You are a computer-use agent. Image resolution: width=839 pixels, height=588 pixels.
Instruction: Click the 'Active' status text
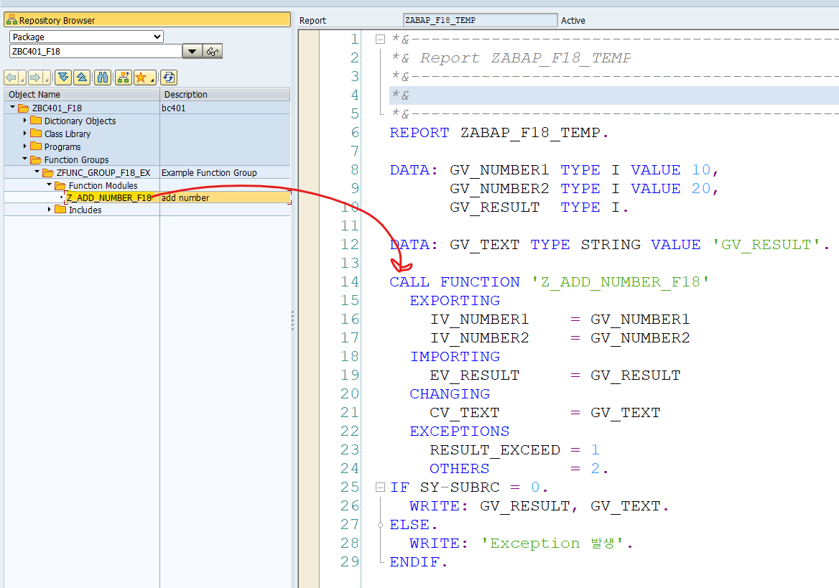coord(573,20)
